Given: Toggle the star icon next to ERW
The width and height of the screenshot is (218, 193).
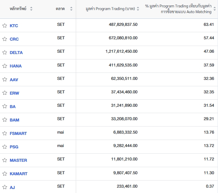Looking at the screenshot, I should click(5, 93).
